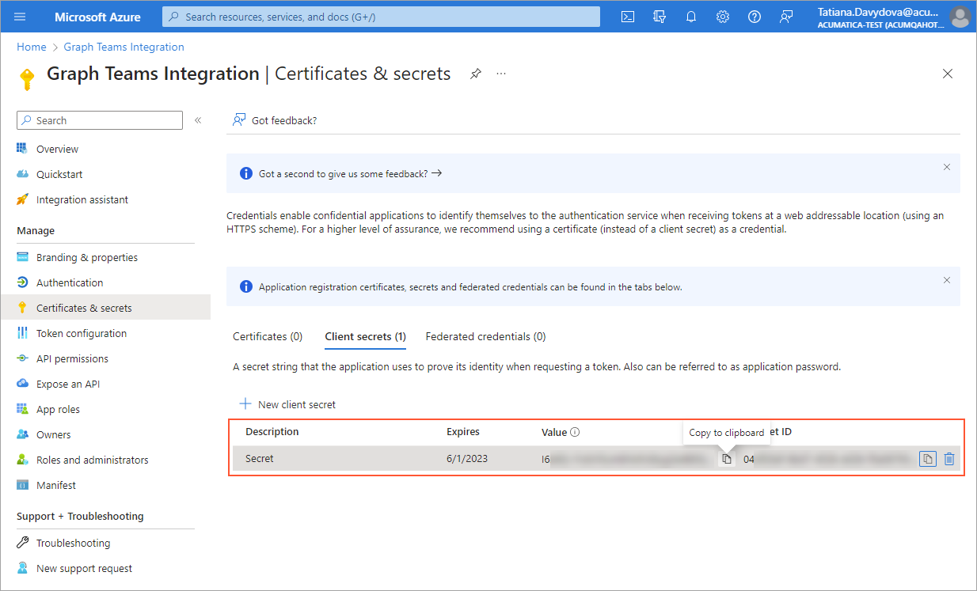
Task: Collapse the left sidebar menu
Action: pyautogui.click(x=198, y=120)
